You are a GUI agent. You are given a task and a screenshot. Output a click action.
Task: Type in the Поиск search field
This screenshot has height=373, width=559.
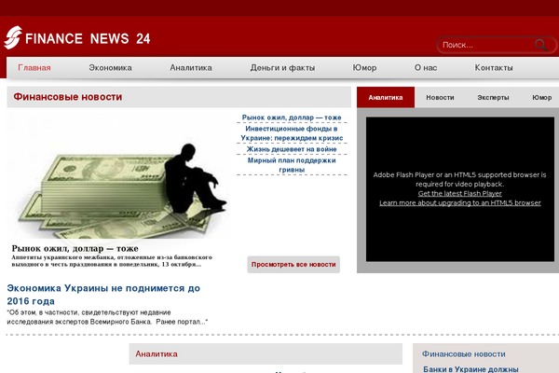coord(483,45)
